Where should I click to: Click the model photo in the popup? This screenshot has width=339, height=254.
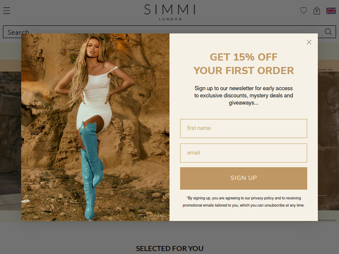pos(95,127)
